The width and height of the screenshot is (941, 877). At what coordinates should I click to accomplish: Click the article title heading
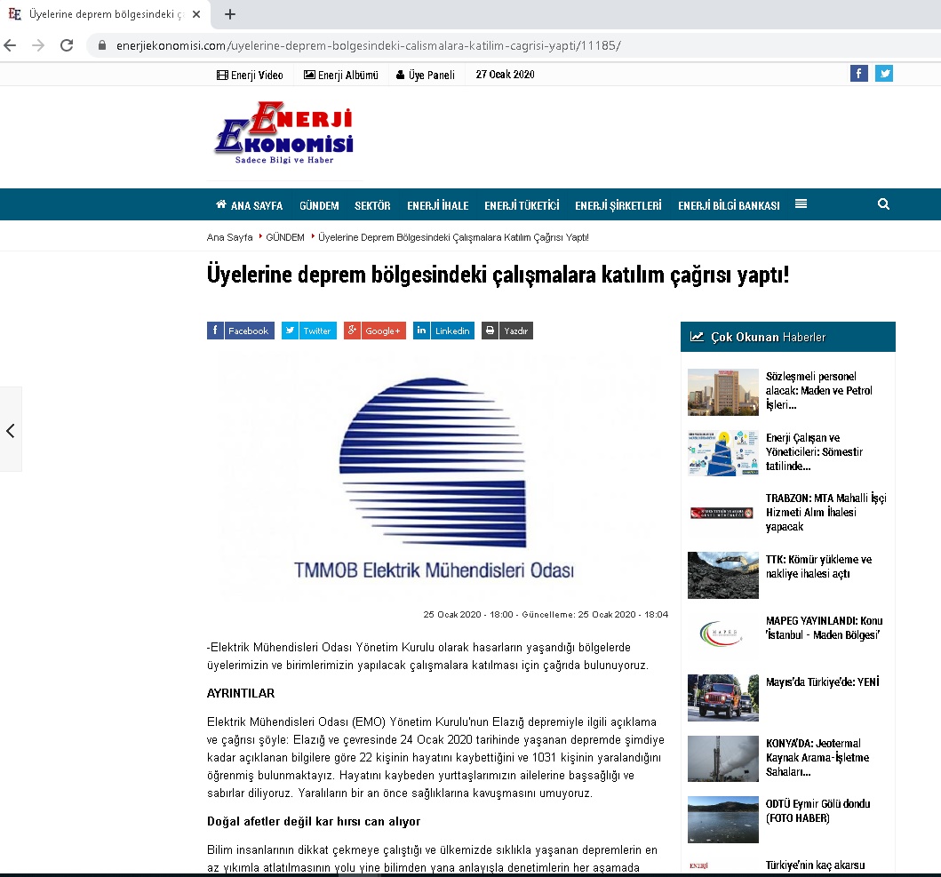coord(498,275)
